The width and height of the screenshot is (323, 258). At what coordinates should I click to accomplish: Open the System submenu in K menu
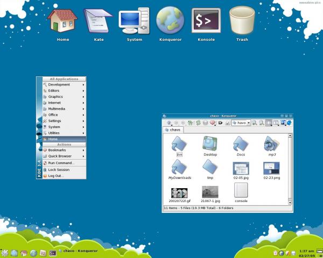pos(64,127)
